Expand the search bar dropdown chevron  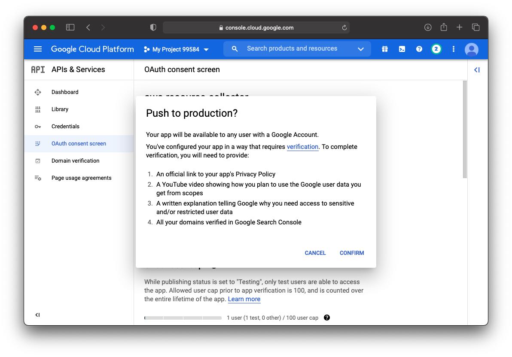(x=360, y=49)
